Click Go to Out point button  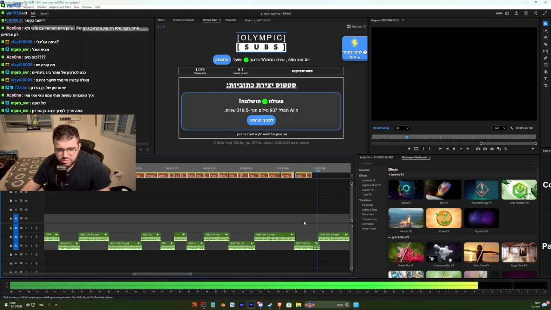[x=468, y=149]
